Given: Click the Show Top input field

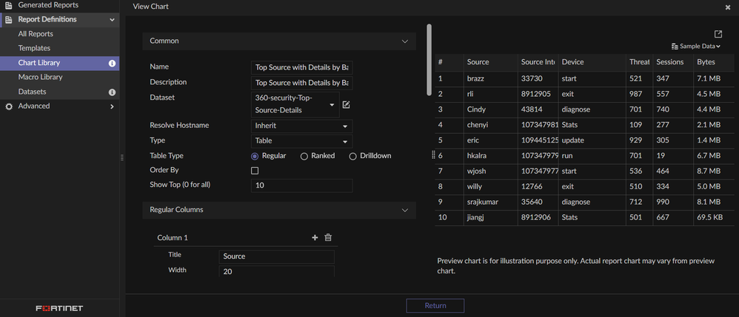Looking at the screenshot, I should pos(301,185).
